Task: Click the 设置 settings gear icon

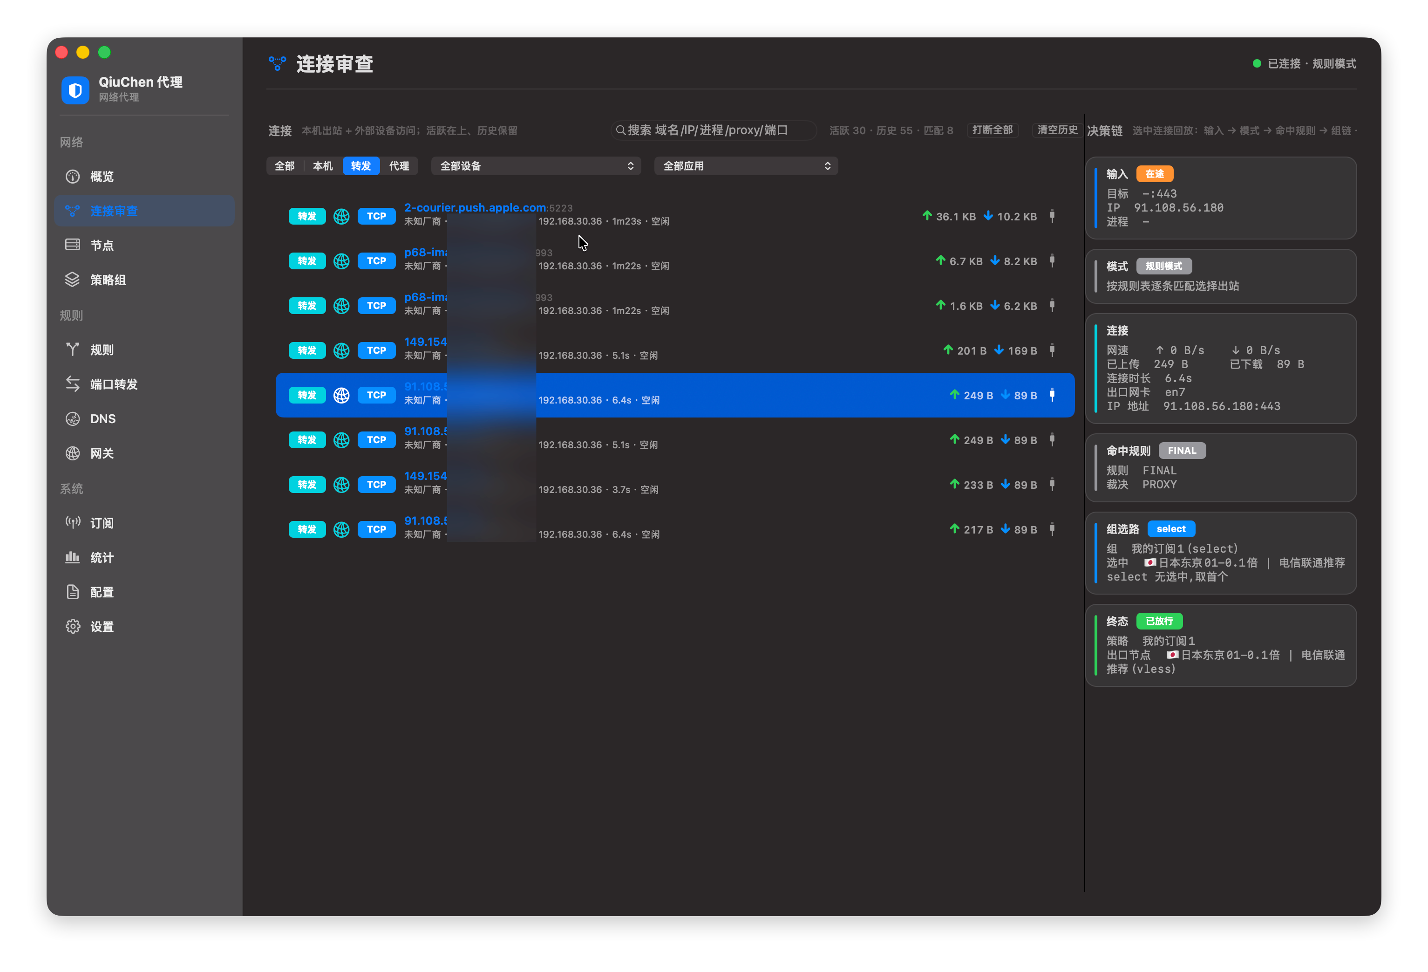Action: click(73, 626)
